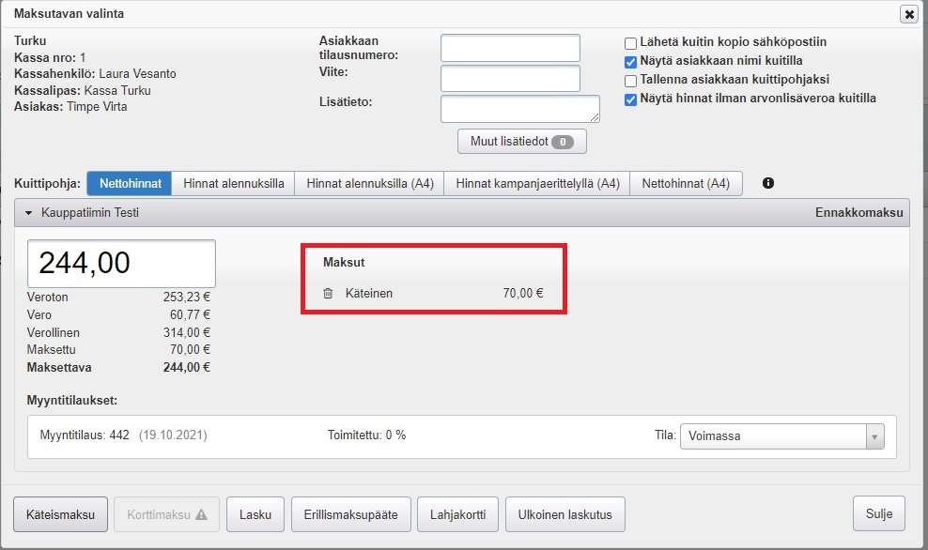
Task: Select the Nettohinnat (A4) tab
Action: click(686, 184)
